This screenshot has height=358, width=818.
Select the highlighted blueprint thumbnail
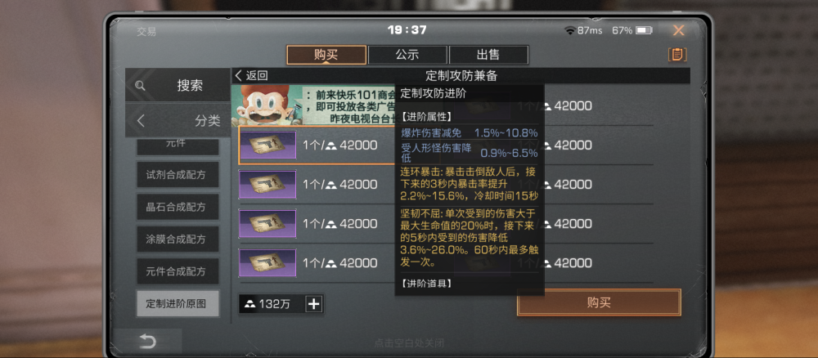[267, 145]
